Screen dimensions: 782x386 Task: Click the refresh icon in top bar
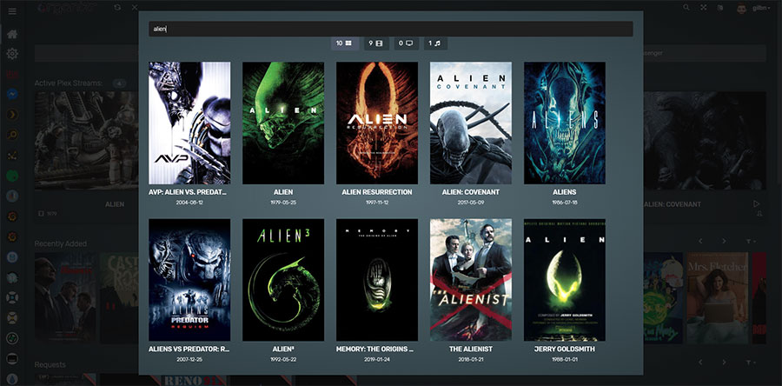(x=117, y=8)
